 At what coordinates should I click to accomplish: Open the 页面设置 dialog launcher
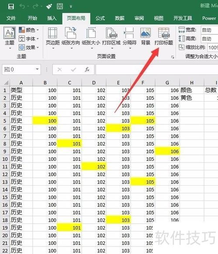[x=173, y=57]
